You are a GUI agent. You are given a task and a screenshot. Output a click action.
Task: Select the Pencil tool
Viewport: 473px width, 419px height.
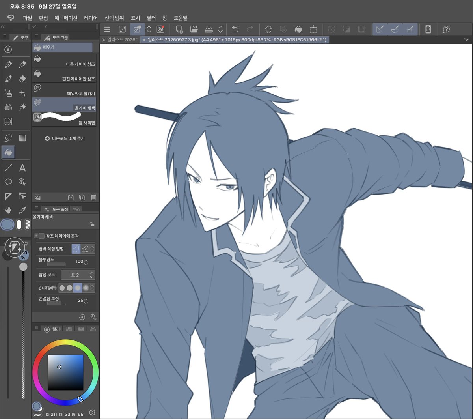pos(22,64)
